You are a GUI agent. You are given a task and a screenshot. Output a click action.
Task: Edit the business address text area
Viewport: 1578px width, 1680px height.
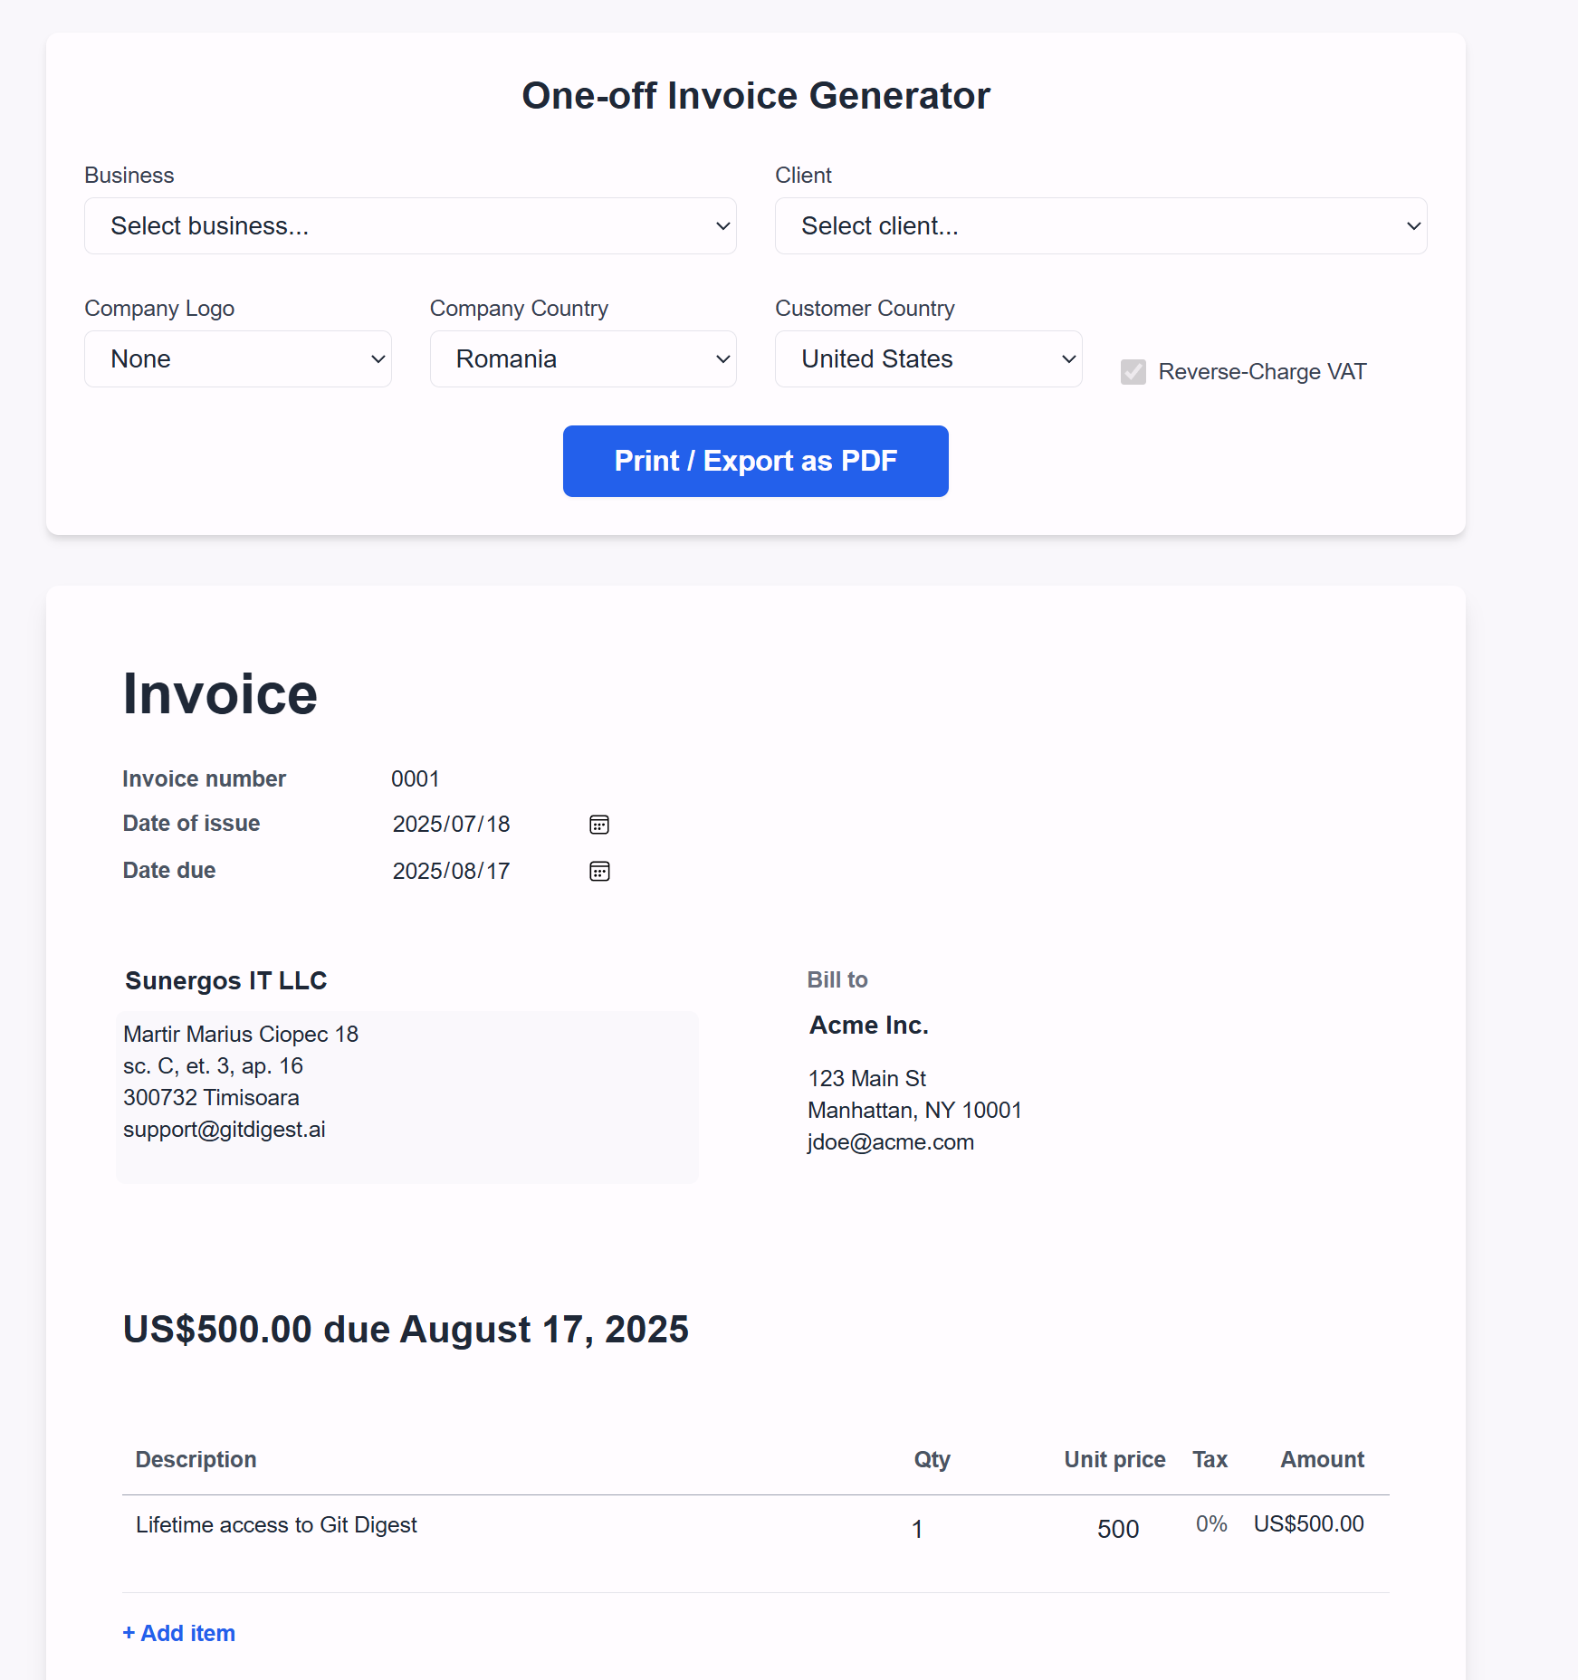(407, 1097)
